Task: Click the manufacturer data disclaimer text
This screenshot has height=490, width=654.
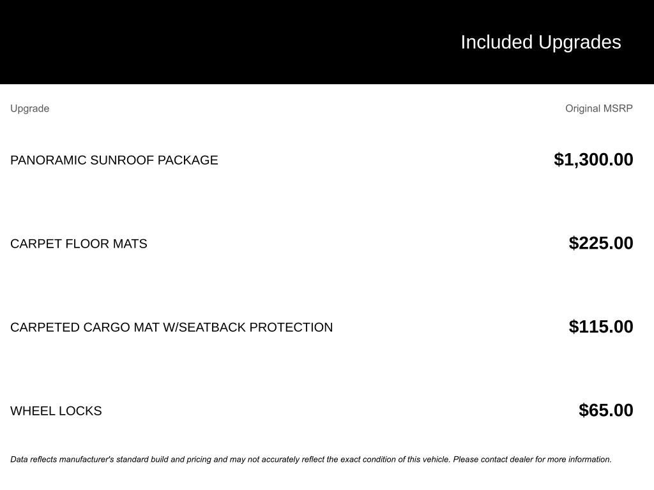Action: [x=311, y=459]
